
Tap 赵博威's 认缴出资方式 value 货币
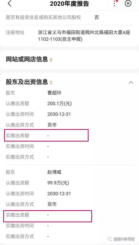click(52, 204)
